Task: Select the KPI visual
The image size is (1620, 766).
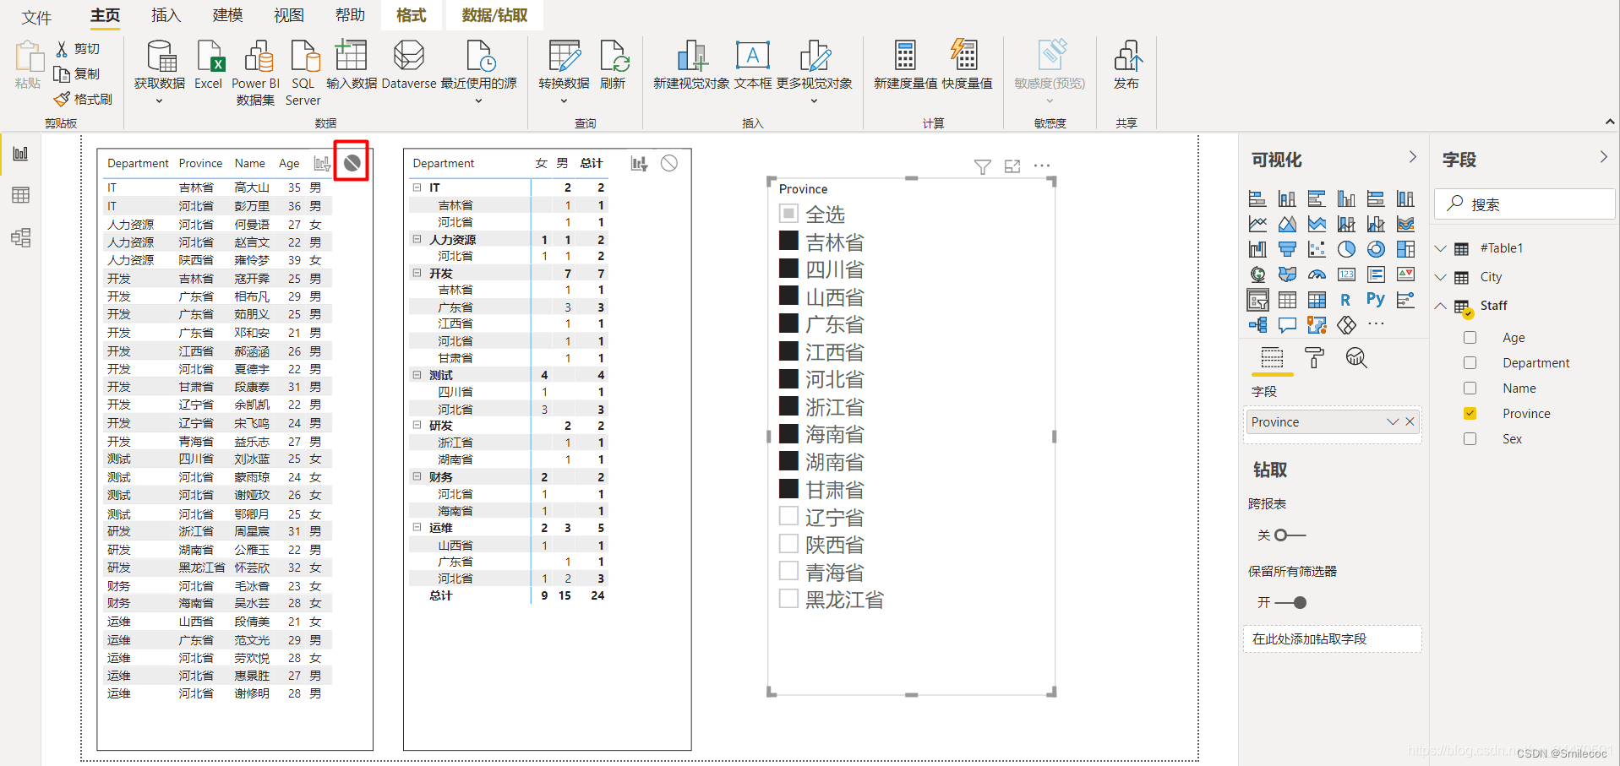Action: click(x=1405, y=274)
